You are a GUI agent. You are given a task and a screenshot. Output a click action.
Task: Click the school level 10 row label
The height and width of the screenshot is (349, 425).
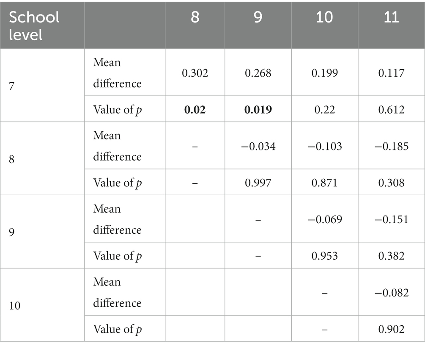pyautogui.click(x=15, y=305)
